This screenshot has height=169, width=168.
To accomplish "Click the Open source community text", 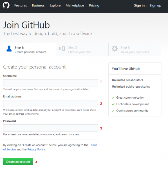I will 132,111.
